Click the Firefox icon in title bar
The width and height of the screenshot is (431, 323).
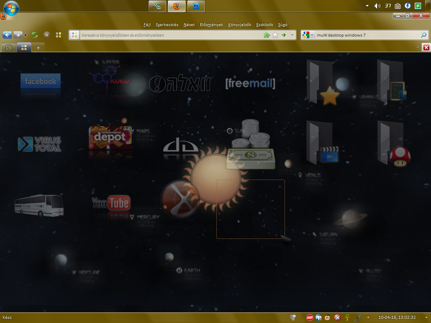pyautogui.click(x=3, y=16)
